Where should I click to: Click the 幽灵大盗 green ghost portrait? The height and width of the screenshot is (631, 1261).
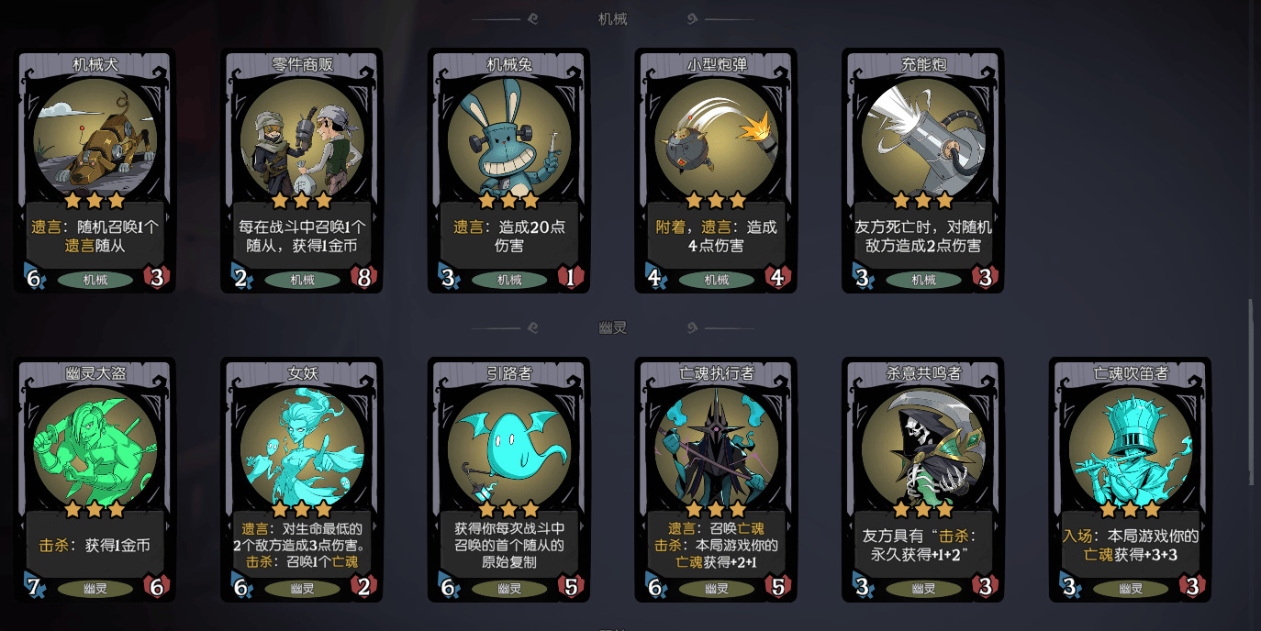95,447
